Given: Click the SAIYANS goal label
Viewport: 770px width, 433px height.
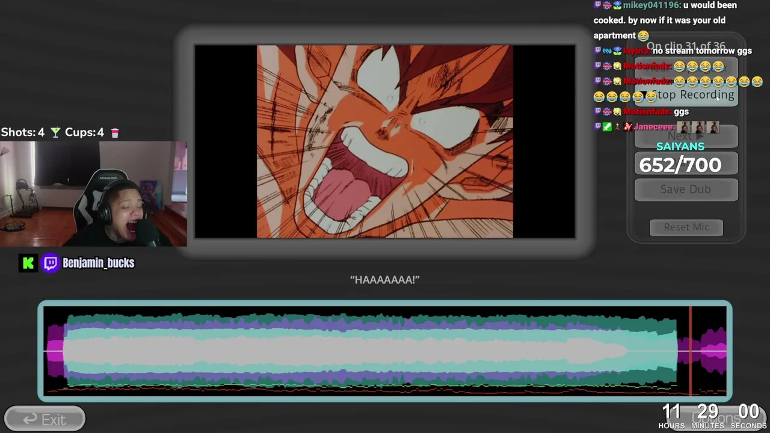Looking at the screenshot, I should pos(680,146).
